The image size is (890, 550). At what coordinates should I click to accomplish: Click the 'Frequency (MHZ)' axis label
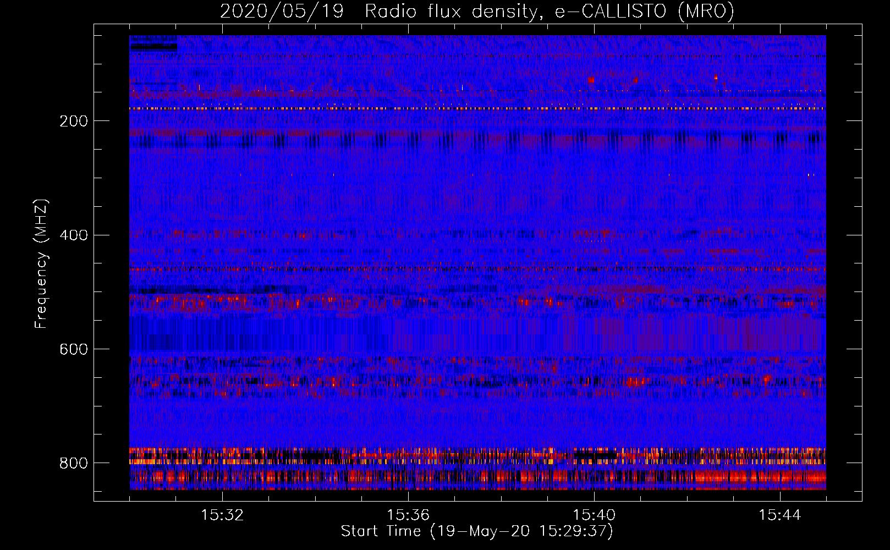pyautogui.click(x=41, y=263)
